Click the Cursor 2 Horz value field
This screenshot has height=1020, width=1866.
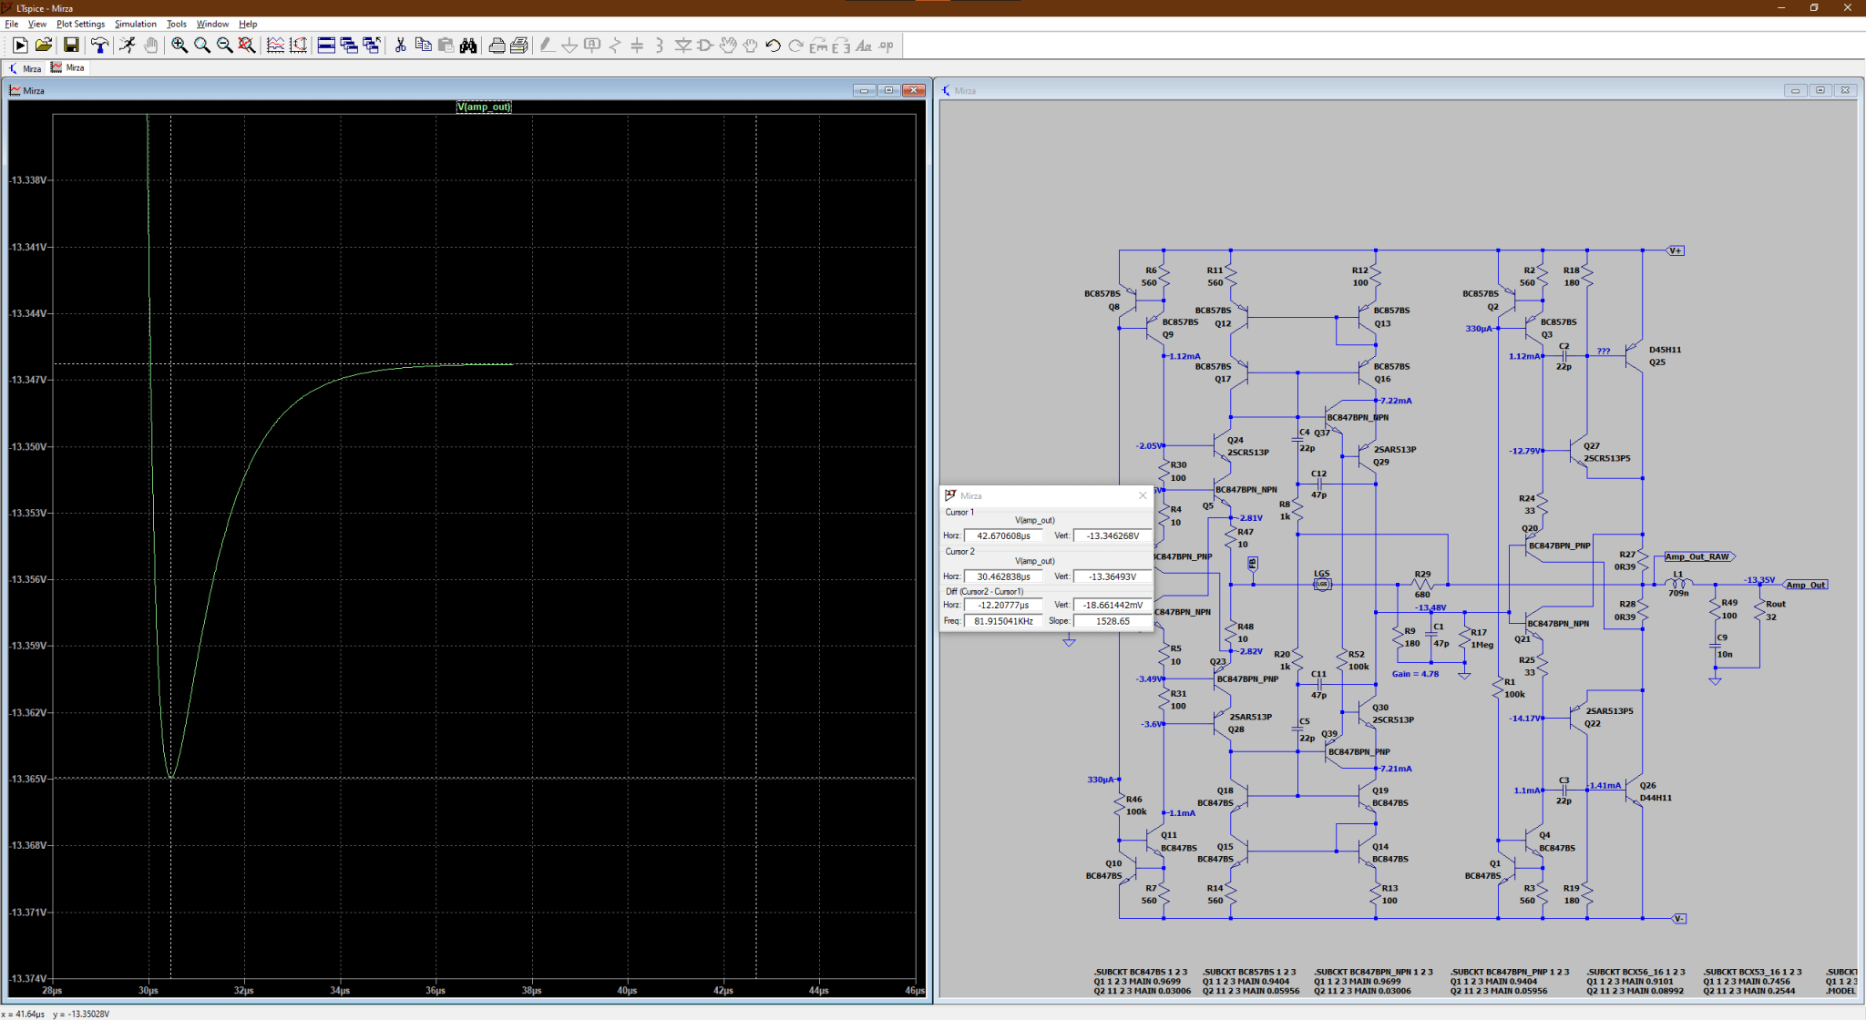[x=1003, y=576]
